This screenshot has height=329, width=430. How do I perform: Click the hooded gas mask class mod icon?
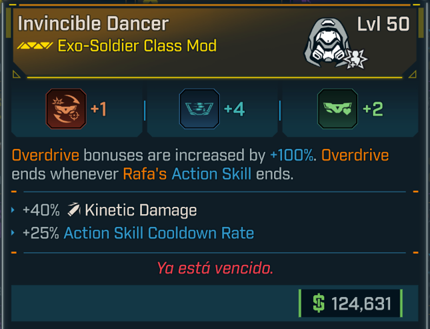click(x=328, y=43)
